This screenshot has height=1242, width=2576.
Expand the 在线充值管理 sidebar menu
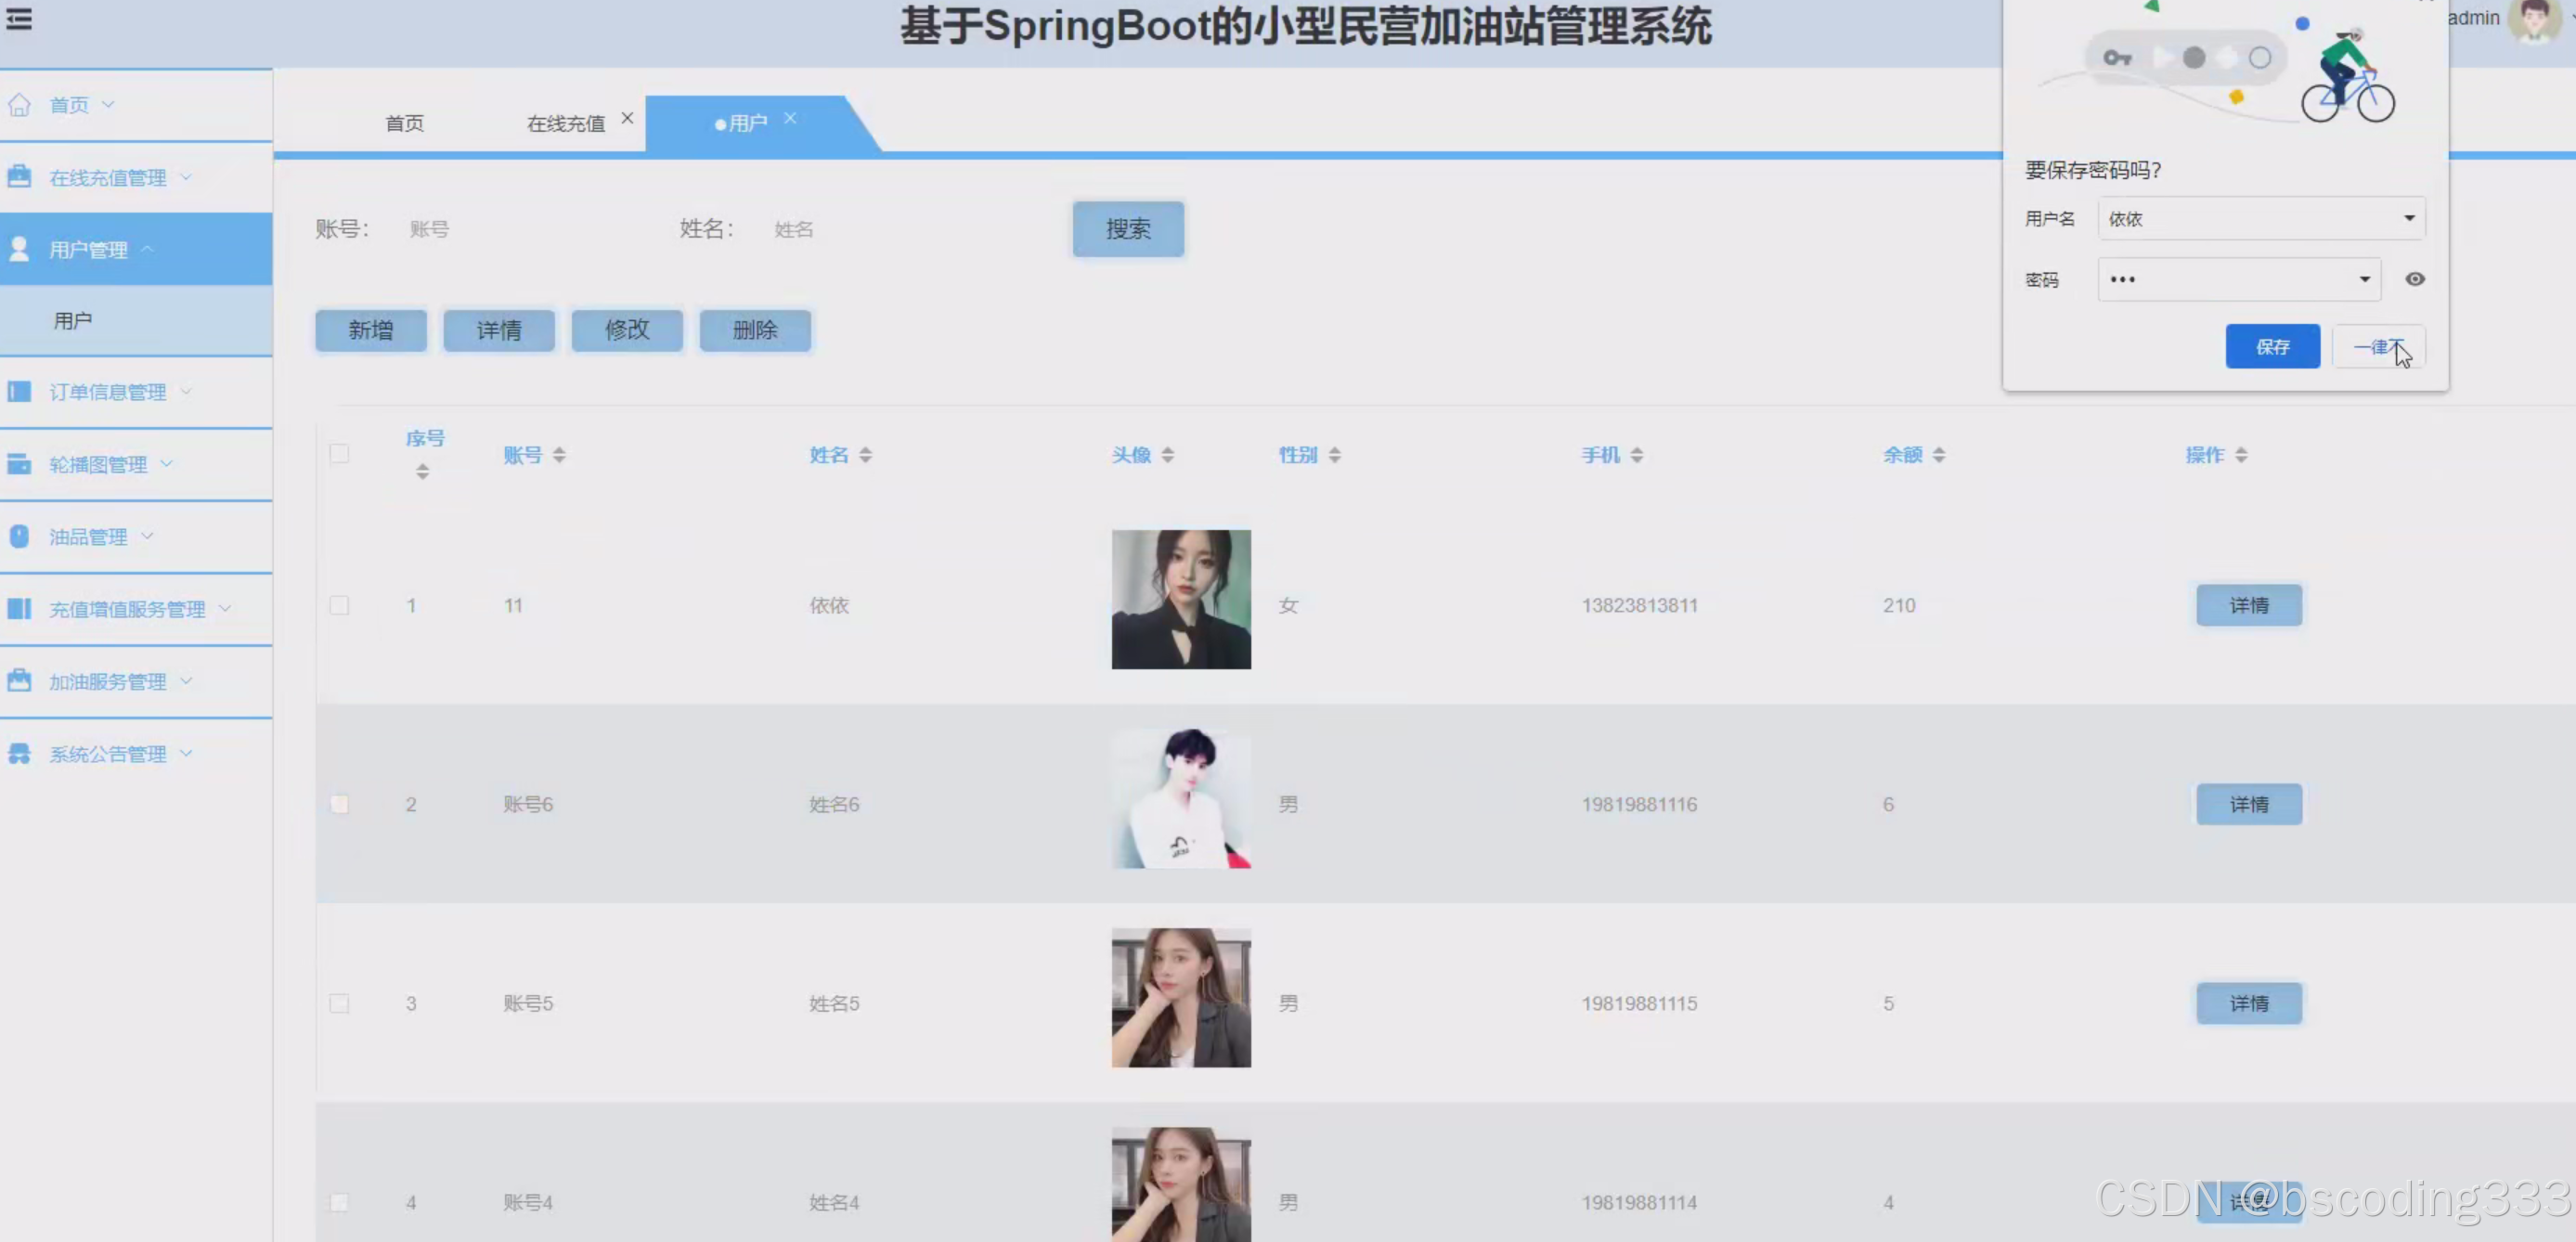point(186,177)
